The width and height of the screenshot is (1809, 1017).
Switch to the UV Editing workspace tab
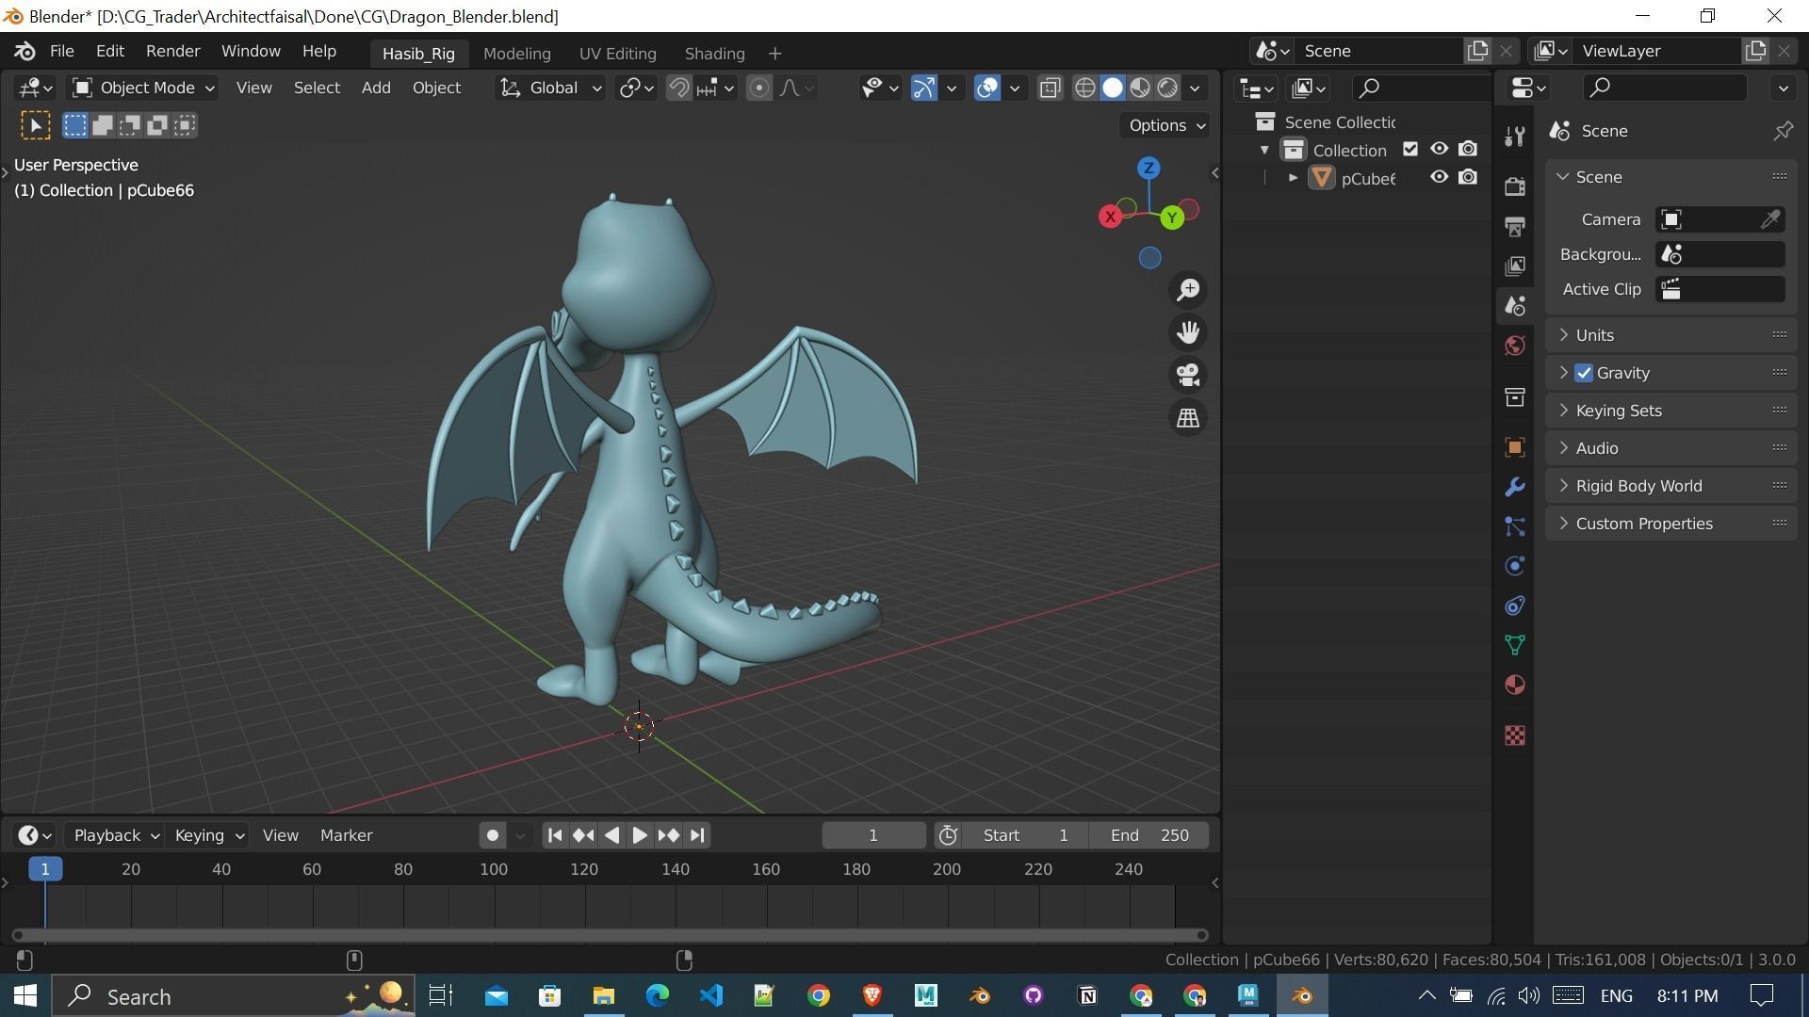(x=617, y=54)
